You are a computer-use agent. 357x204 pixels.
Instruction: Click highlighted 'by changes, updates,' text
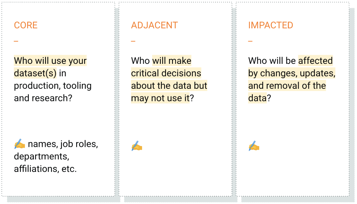click(291, 73)
